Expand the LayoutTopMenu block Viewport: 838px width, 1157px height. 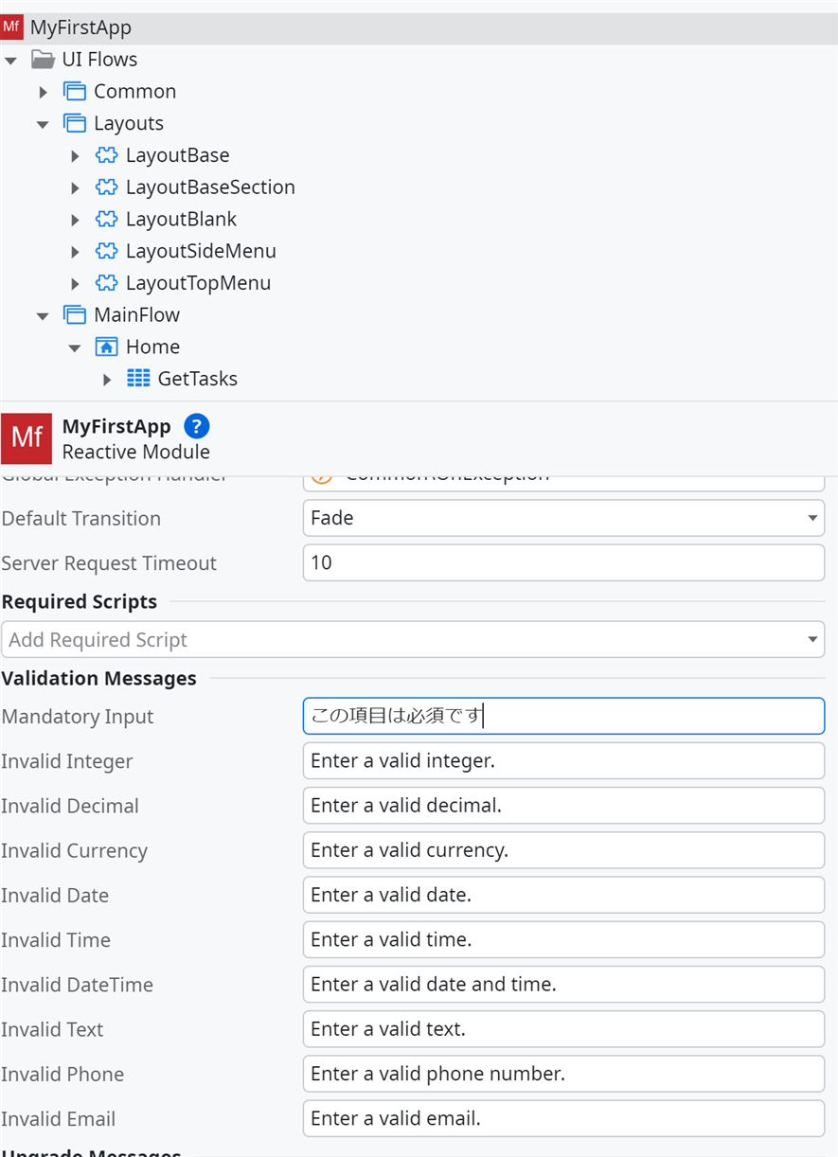(75, 283)
